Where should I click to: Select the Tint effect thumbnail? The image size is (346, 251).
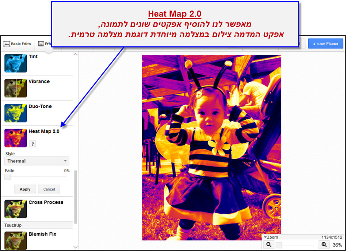click(x=16, y=63)
